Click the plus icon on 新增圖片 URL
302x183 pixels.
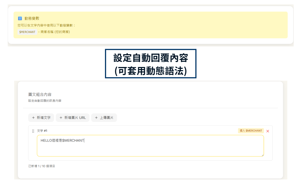click(61, 118)
